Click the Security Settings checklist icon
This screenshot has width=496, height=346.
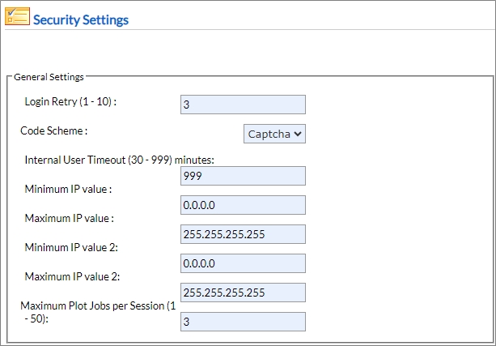coord(16,18)
